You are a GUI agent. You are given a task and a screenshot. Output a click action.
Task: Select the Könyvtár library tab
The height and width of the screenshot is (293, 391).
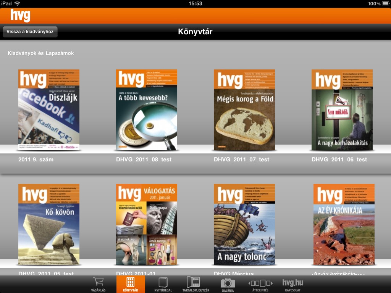coord(131,284)
